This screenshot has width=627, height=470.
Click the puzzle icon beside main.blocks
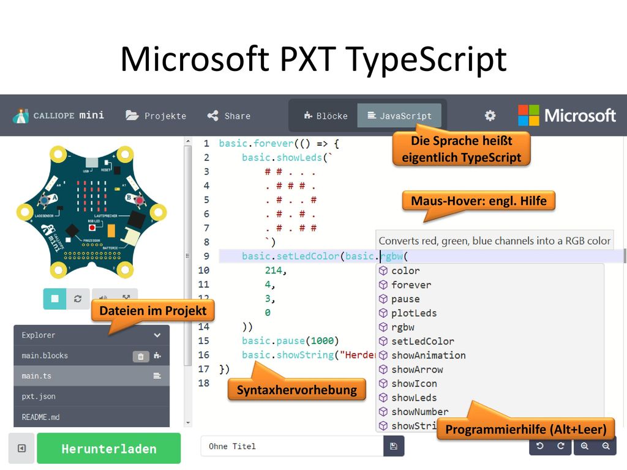(x=157, y=356)
